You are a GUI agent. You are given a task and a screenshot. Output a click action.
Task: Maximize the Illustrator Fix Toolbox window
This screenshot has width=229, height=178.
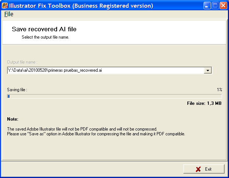pyautogui.click(x=216, y=6)
